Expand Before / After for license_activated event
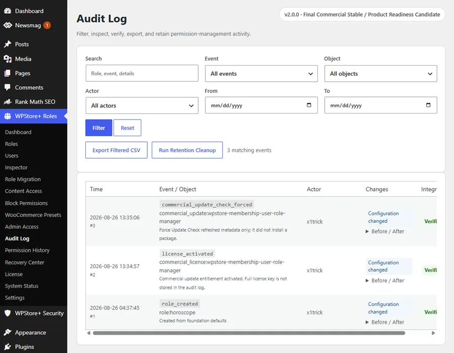Screen dimensions: 454x353 (x=385, y=280)
